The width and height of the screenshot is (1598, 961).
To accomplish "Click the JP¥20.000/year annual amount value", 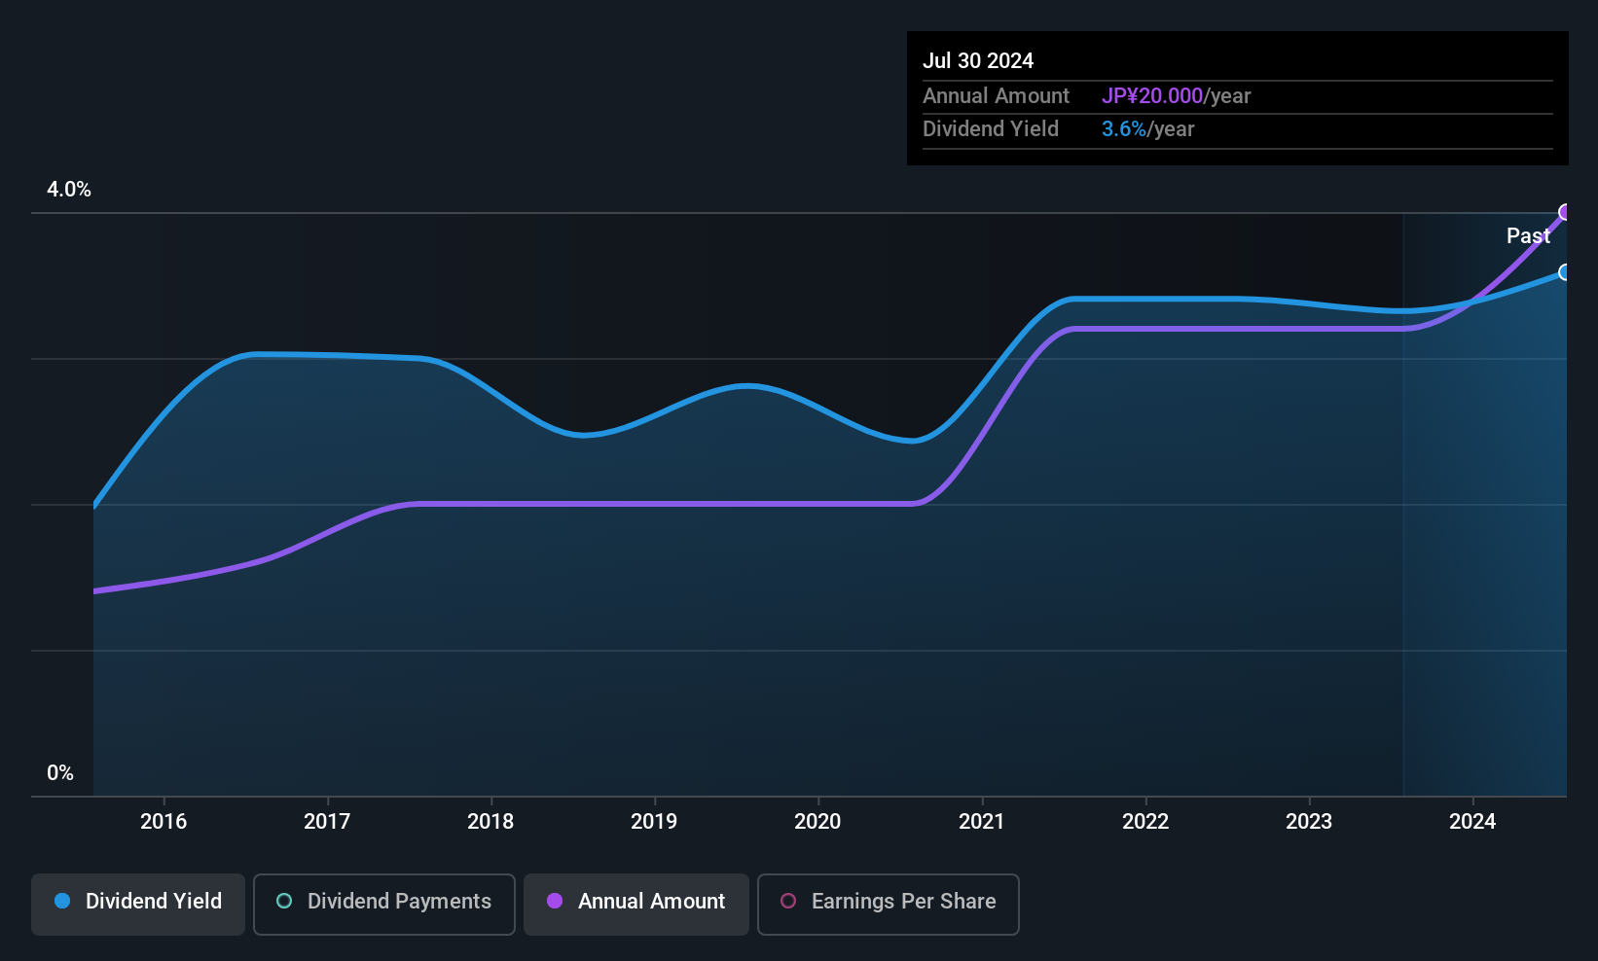I will [x=1176, y=96].
